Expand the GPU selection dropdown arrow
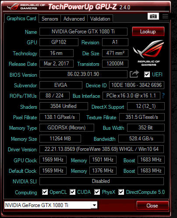Image resolution: width=177 pixels, height=218 pixels. tap(94, 205)
